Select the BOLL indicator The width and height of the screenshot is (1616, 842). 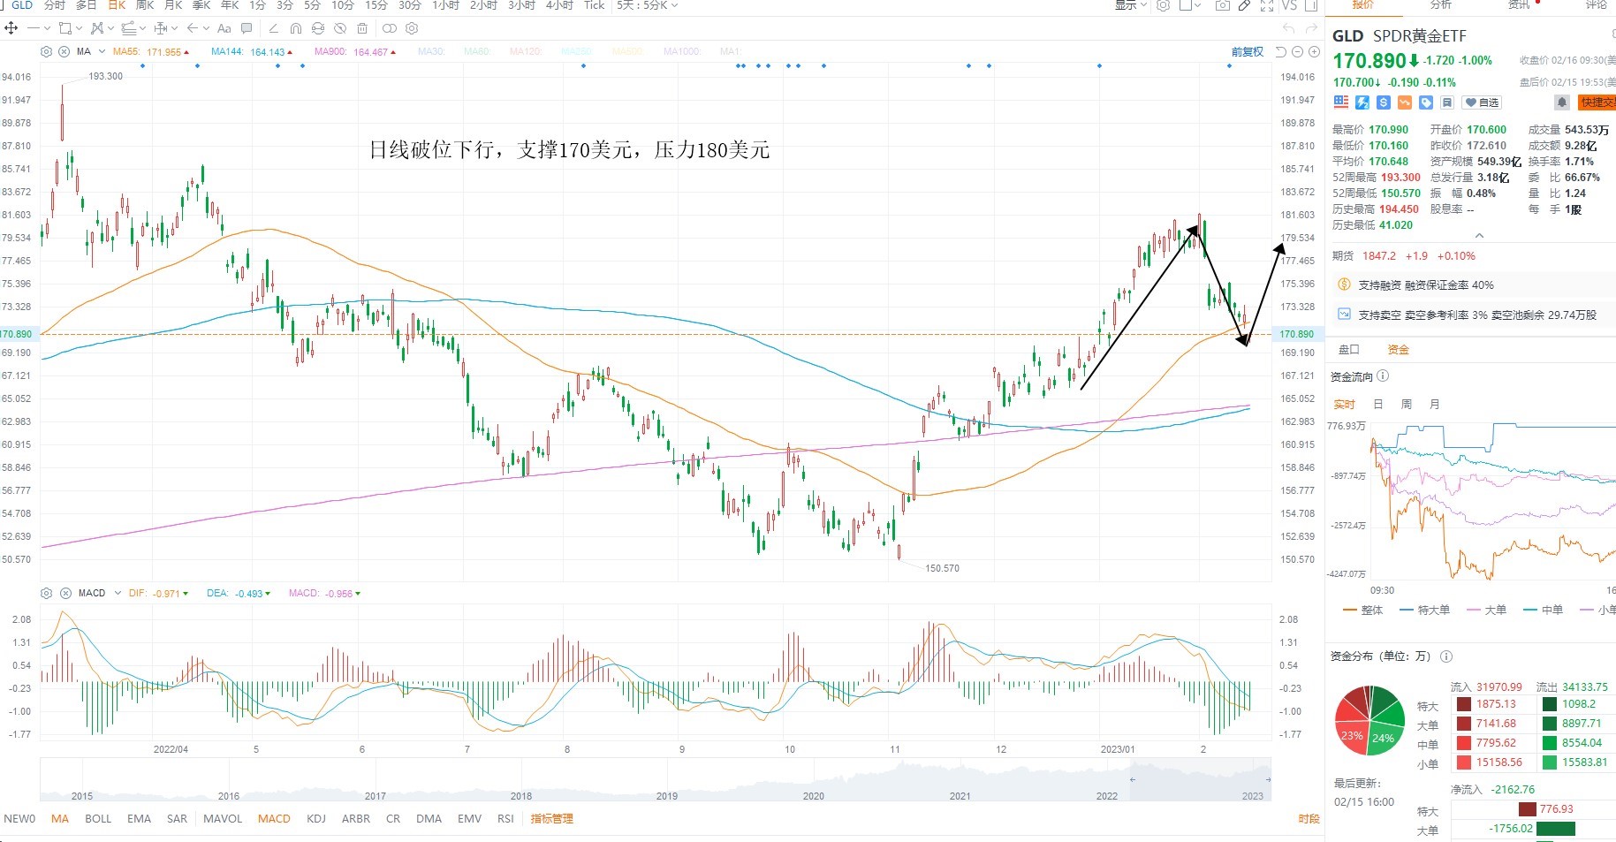[x=98, y=819]
